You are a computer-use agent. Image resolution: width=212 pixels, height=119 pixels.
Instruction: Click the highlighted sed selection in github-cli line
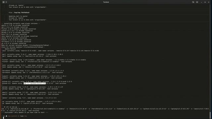pyautogui.click(x=34, y=83)
